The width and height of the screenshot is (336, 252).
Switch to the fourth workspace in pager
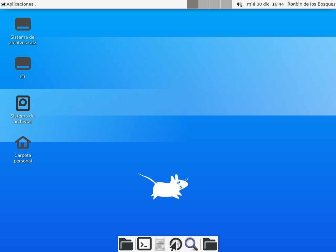click(x=226, y=4)
